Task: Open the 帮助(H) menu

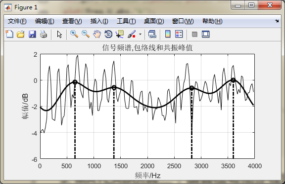Action: 212,21
